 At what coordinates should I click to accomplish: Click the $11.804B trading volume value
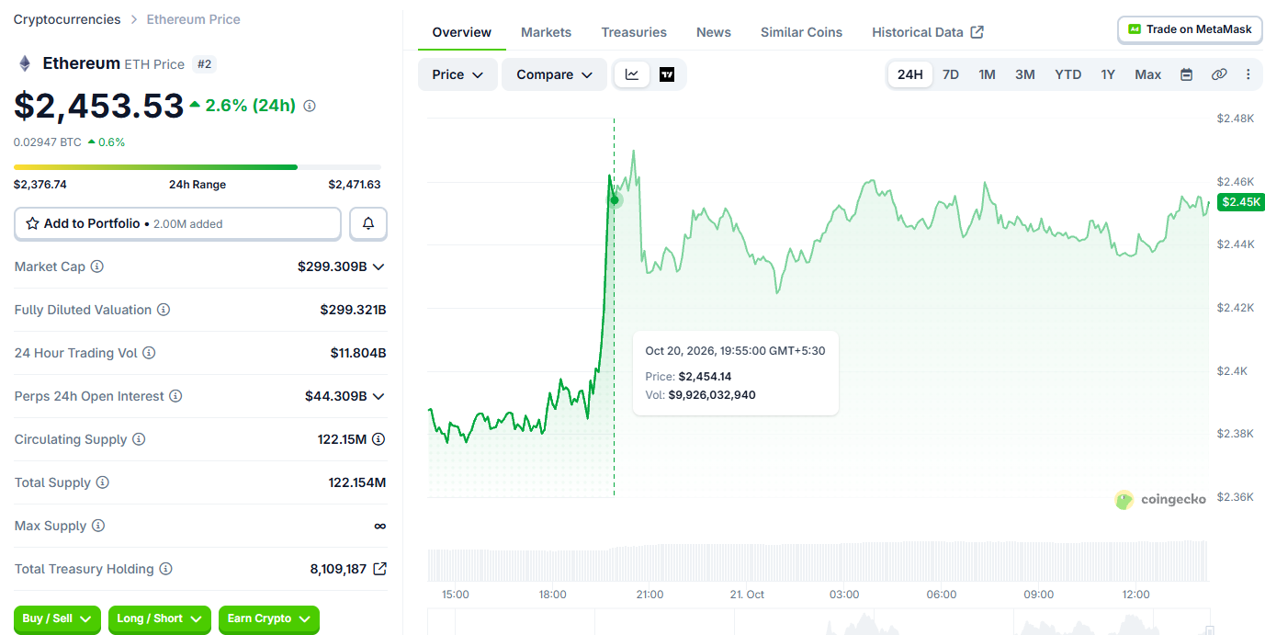coord(358,353)
